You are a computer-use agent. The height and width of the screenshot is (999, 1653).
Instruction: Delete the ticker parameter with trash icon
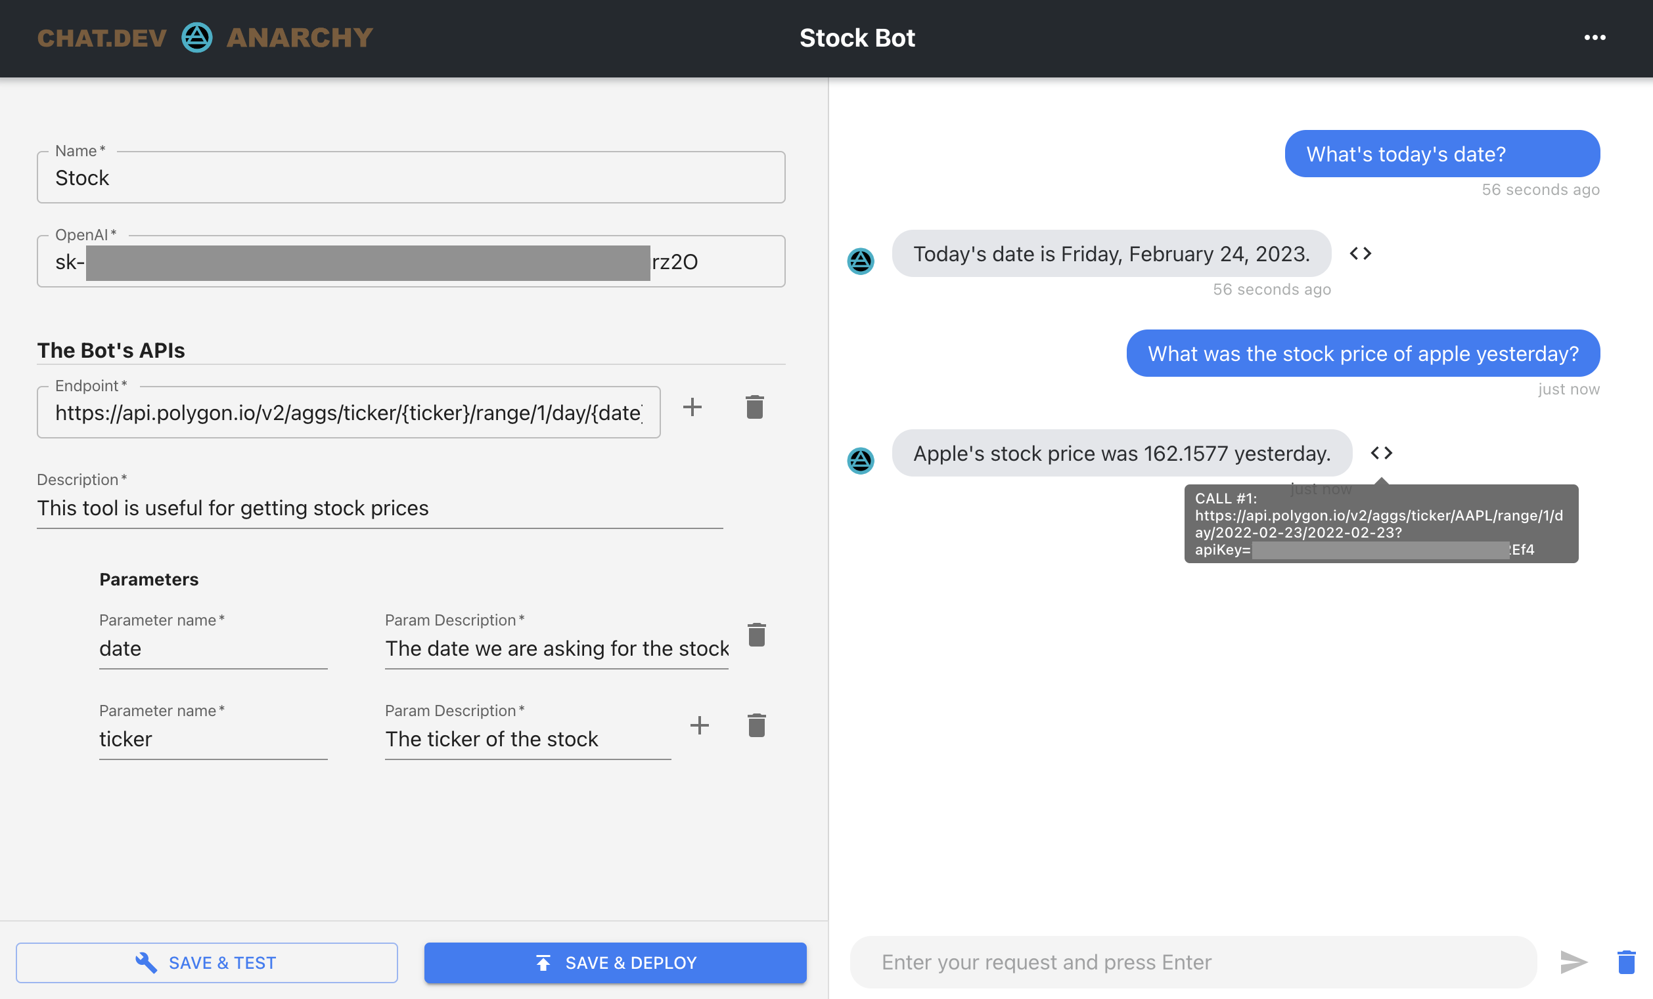click(756, 725)
